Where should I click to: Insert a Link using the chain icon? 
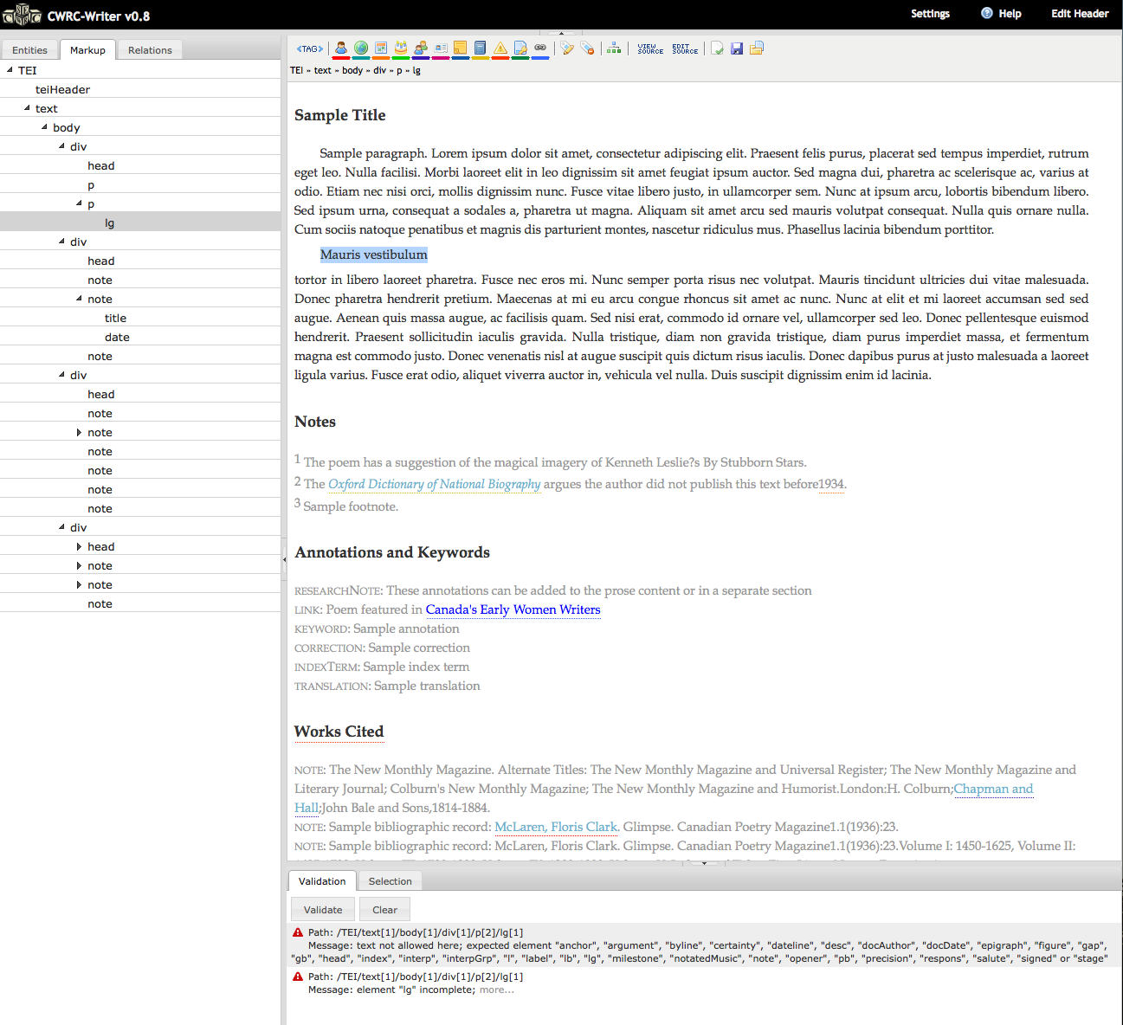coord(540,48)
